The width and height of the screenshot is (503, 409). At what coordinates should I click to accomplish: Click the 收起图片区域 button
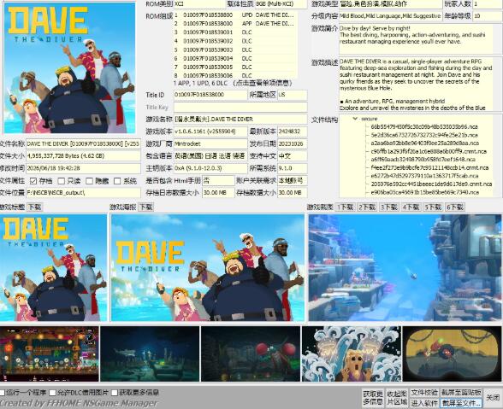[397, 397]
